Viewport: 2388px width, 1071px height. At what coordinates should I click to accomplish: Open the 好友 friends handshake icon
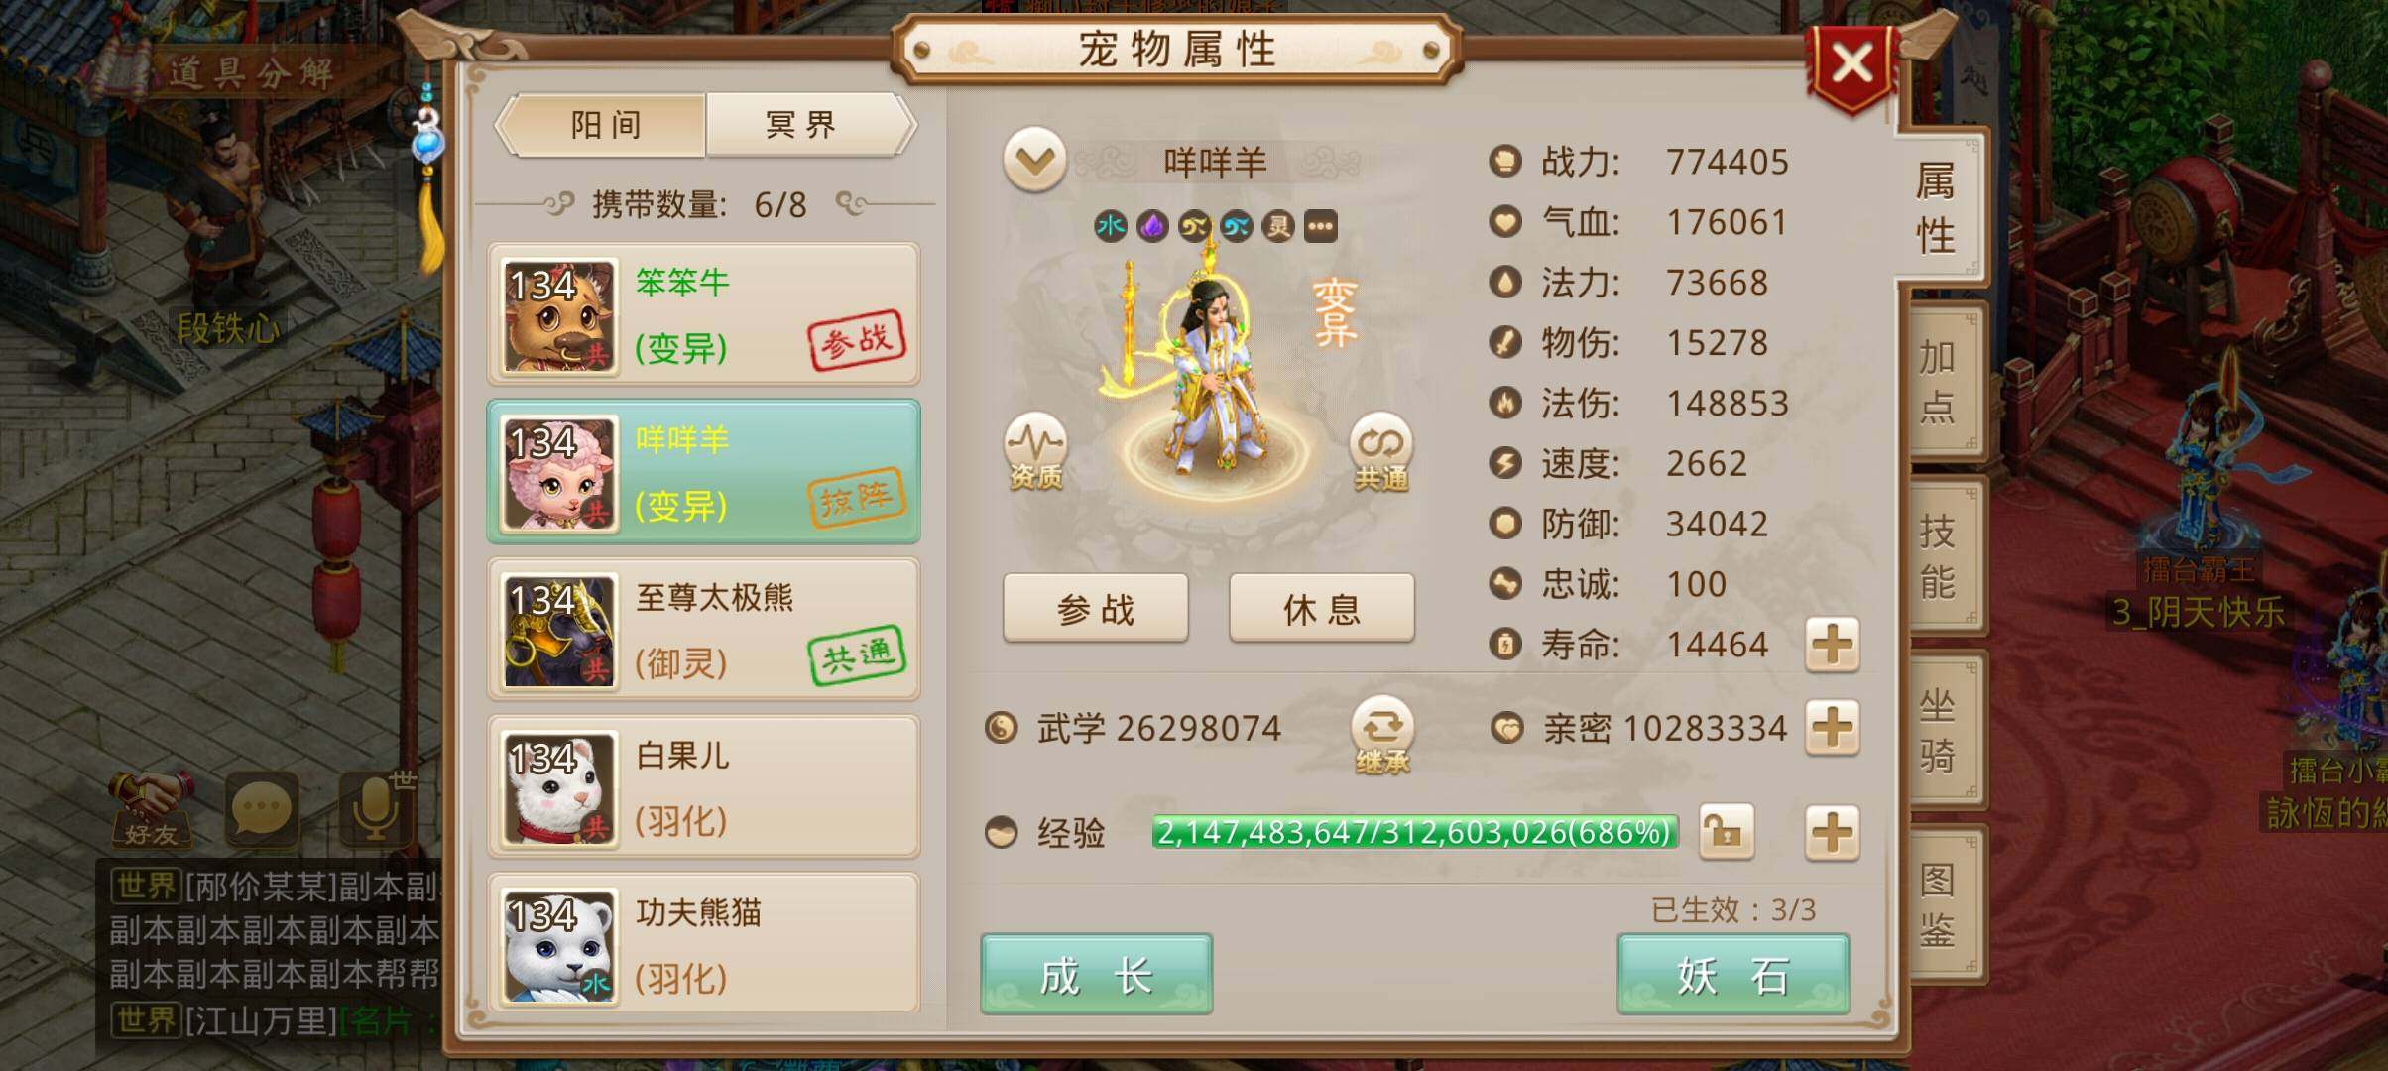coord(151,809)
